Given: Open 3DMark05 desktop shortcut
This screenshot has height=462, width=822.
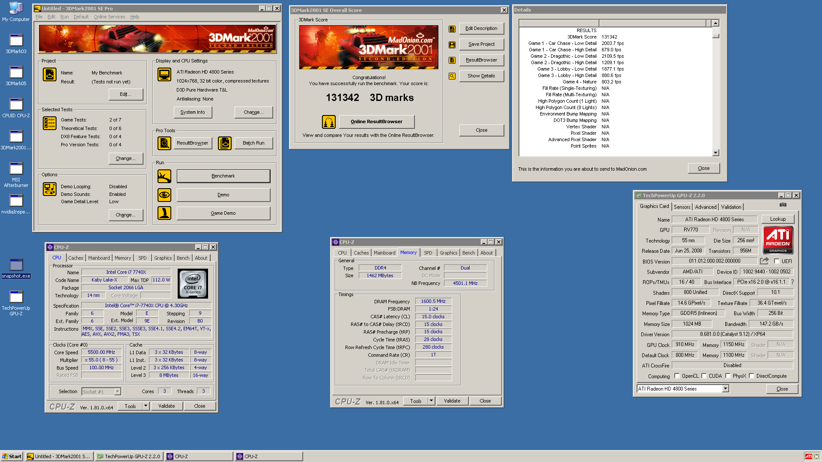Looking at the screenshot, I should 16,76.
